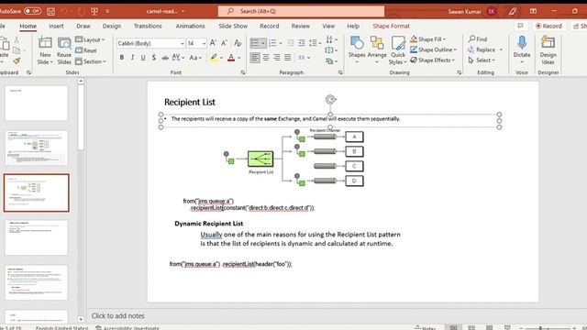This screenshot has height=330, width=587.
Task: Center the text
Action: click(x=266, y=58)
